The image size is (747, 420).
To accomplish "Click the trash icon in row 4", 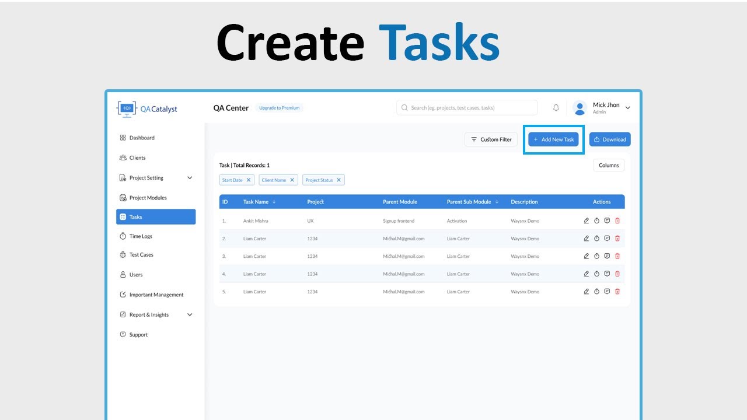I will tap(617, 274).
